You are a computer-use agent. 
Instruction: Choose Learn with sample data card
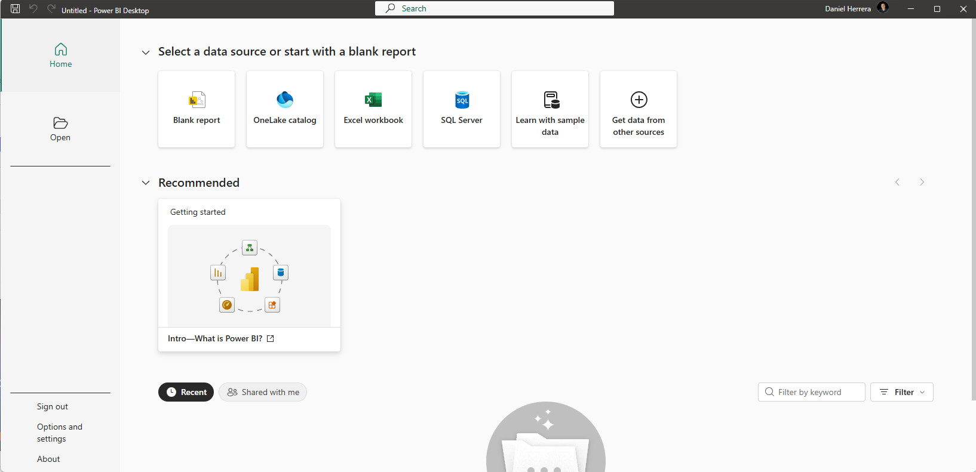tap(550, 109)
